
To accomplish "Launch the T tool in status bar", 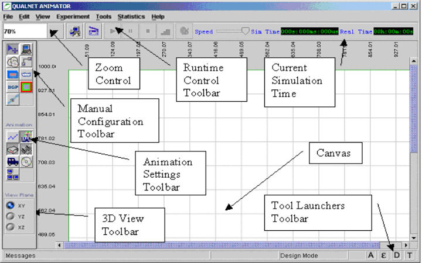I will (x=410, y=255).
